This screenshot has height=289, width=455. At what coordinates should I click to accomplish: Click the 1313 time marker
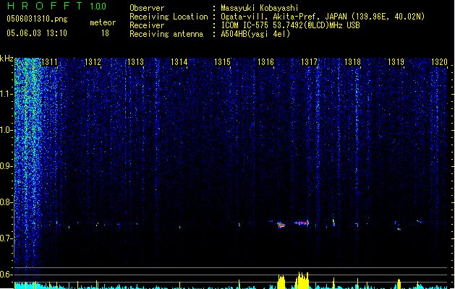(136, 62)
